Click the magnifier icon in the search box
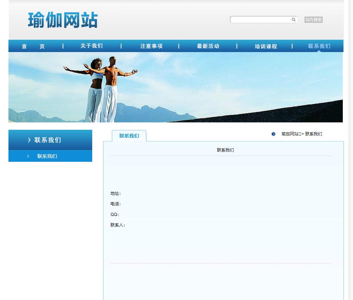The image size is (353, 300). (294, 20)
